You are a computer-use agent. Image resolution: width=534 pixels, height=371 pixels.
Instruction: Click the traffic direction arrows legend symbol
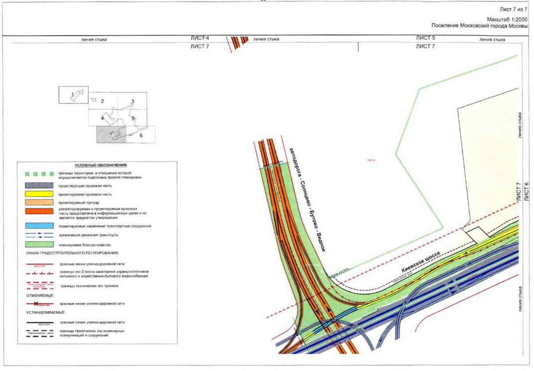click(39, 235)
